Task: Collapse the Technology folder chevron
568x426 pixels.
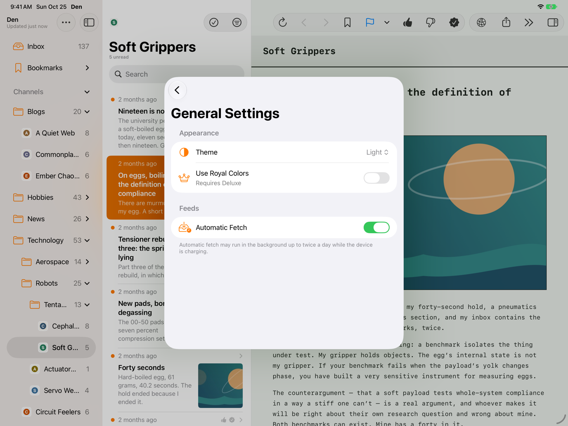Action: tap(87, 240)
